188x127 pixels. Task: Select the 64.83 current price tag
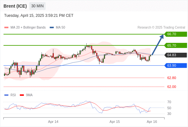176,55
